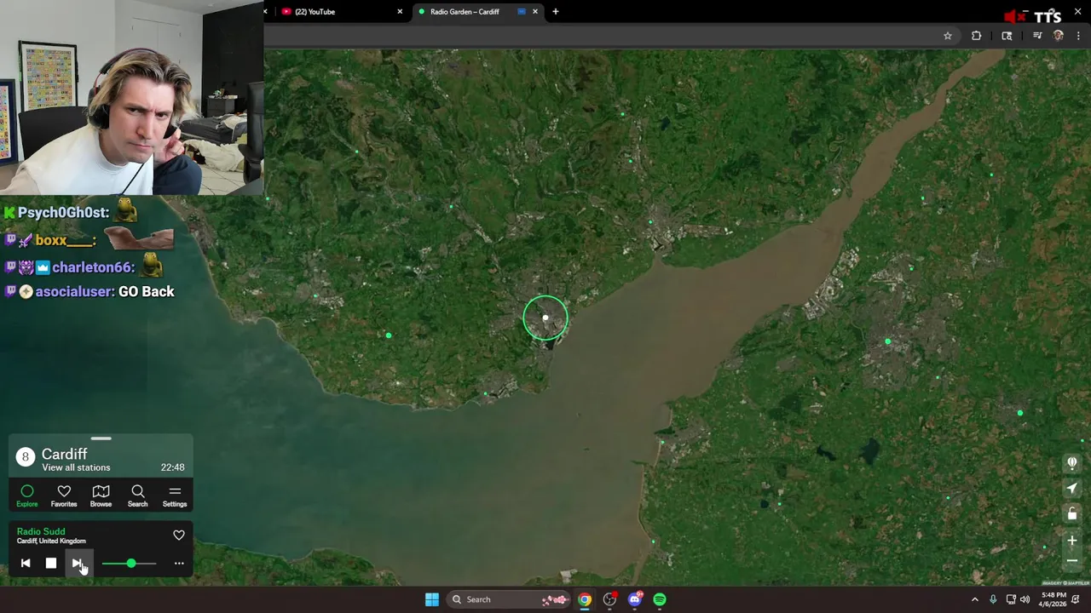
Task: Click the balloon random station icon
Action: coord(1072,463)
